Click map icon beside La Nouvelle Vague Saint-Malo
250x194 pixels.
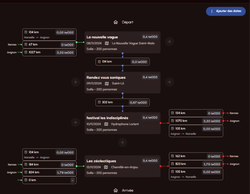coord(107,43)
